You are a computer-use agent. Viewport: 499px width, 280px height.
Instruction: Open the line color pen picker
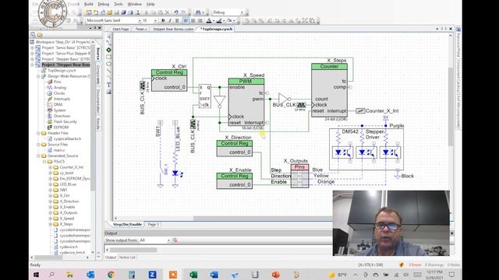pyautogui.click(x=220, y=21)
